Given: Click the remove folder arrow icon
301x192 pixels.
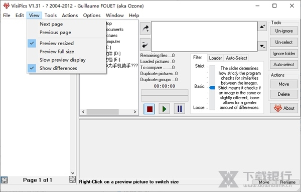Looking at the screenshot, I should click(145, 45).
